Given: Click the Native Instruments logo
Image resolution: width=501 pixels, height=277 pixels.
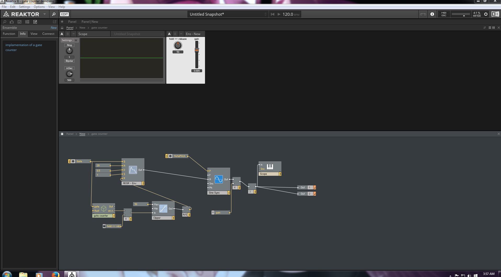Looking at the screenshot, I should (x=495, y=14).
